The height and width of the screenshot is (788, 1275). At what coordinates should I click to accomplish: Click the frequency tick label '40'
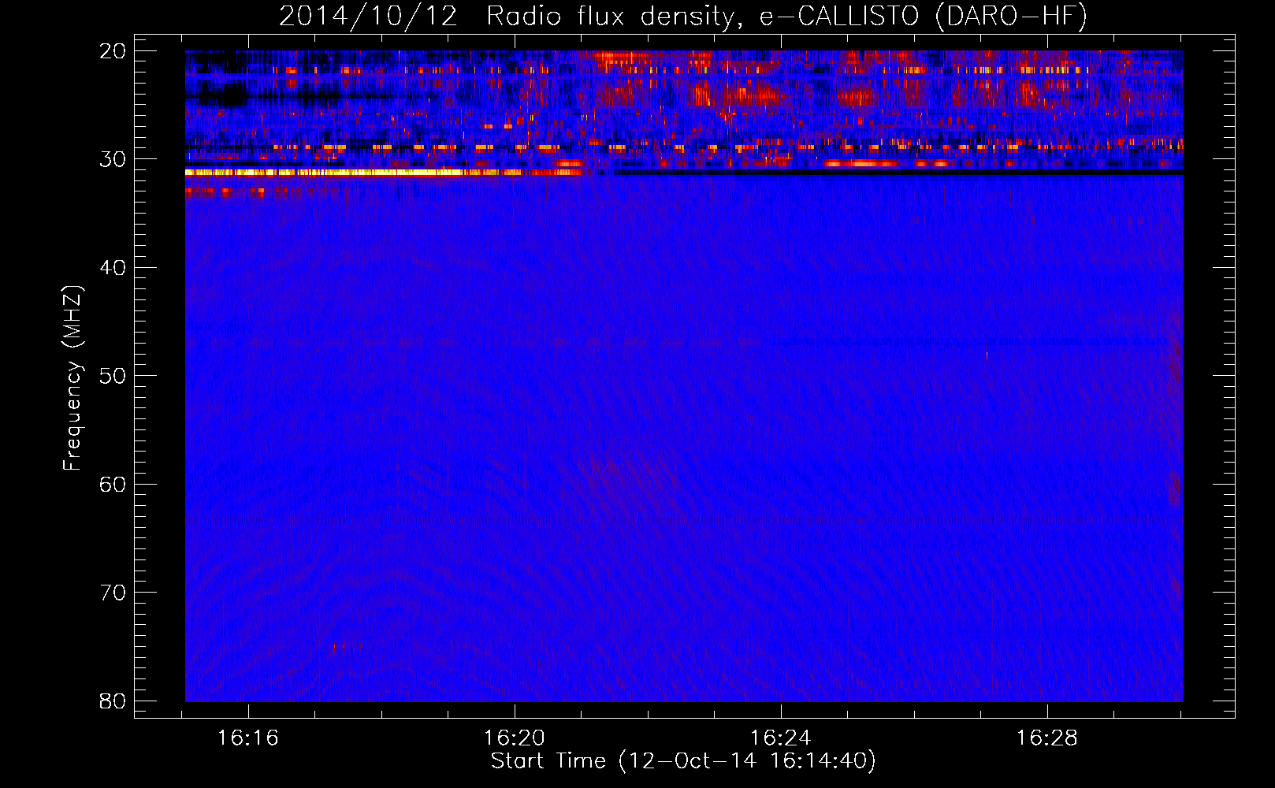click(x=113, y=268)
